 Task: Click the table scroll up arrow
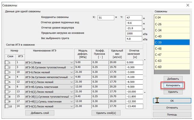pyautogui.click(x=145, y=60)
